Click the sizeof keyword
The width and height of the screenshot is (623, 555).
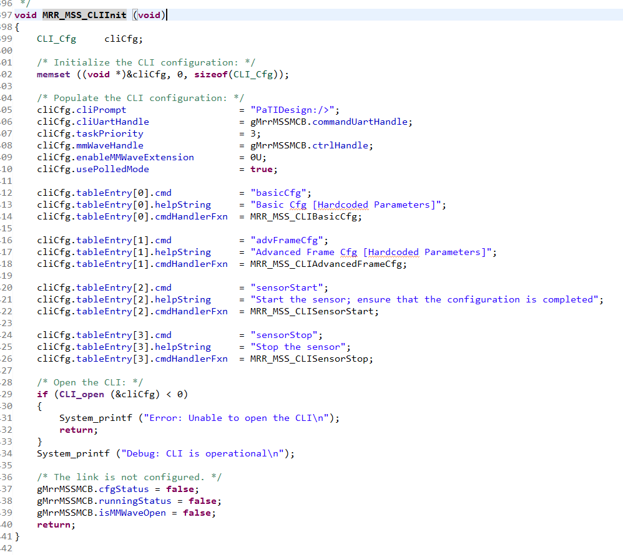[211, 74]
